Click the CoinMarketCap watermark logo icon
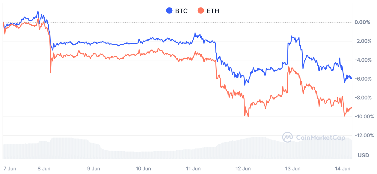 [x=287, y=137]
